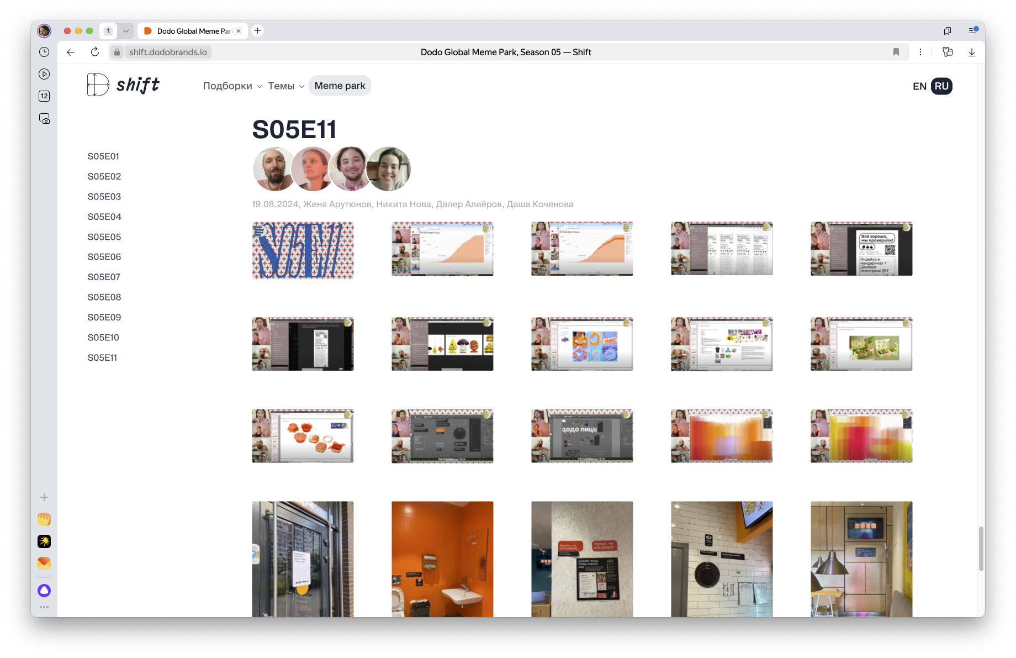The height and width of the screenshot is (658, 1016).
Task: Click the browser history clock icon
Action: click(44, 52)
